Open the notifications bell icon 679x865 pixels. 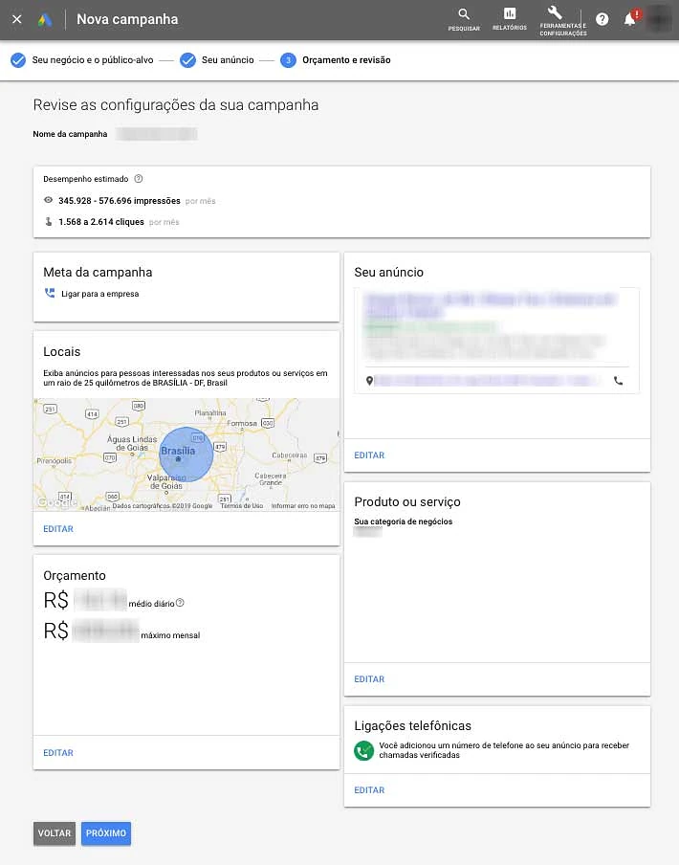pyautogui.click(x=630, y=19)
